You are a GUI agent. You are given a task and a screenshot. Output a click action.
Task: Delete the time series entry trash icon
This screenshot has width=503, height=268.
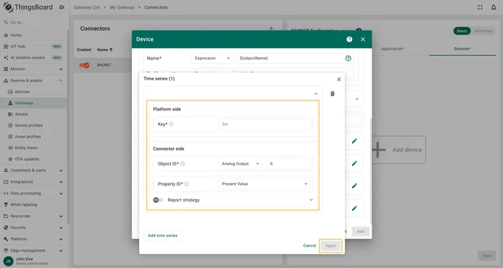[x=333, y=94]
